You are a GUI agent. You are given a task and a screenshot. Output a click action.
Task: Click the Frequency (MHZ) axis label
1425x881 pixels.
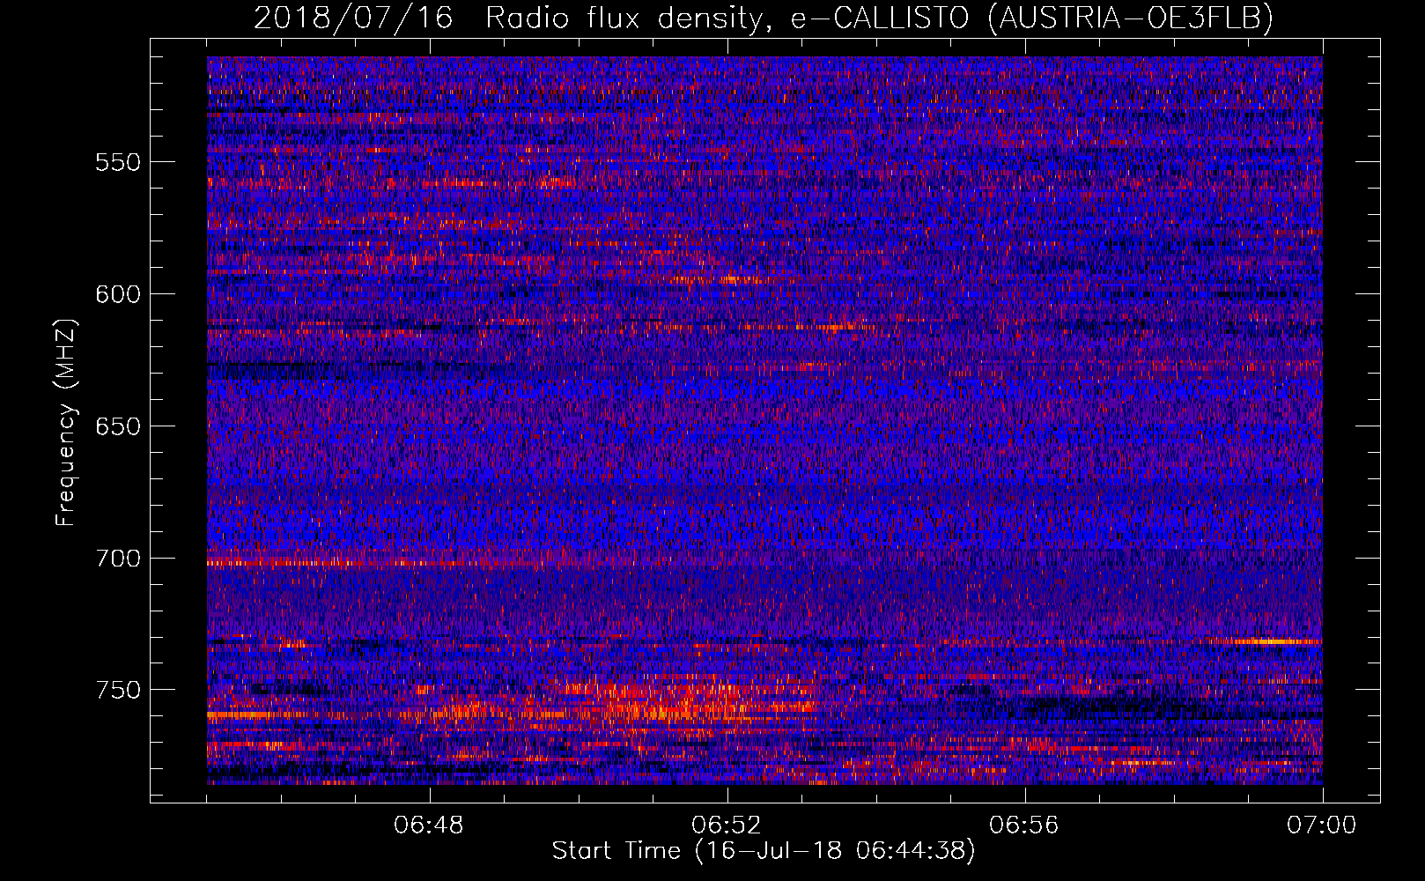click(x=66, y=424)
